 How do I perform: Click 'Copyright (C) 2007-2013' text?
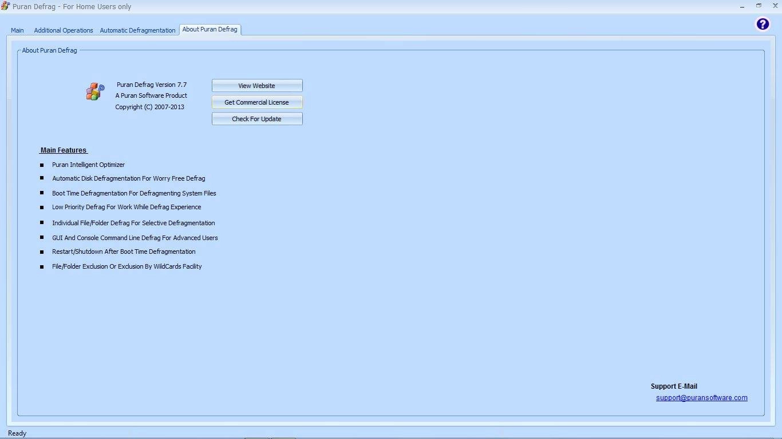coord(149,107)
